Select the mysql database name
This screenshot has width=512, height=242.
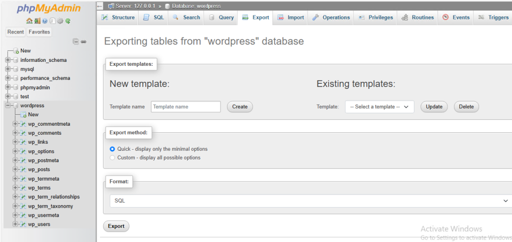27,69
